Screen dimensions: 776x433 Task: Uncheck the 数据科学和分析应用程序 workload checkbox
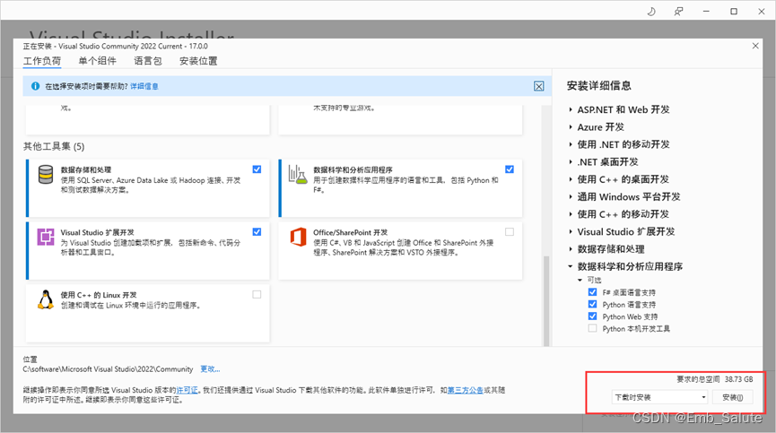510,169
